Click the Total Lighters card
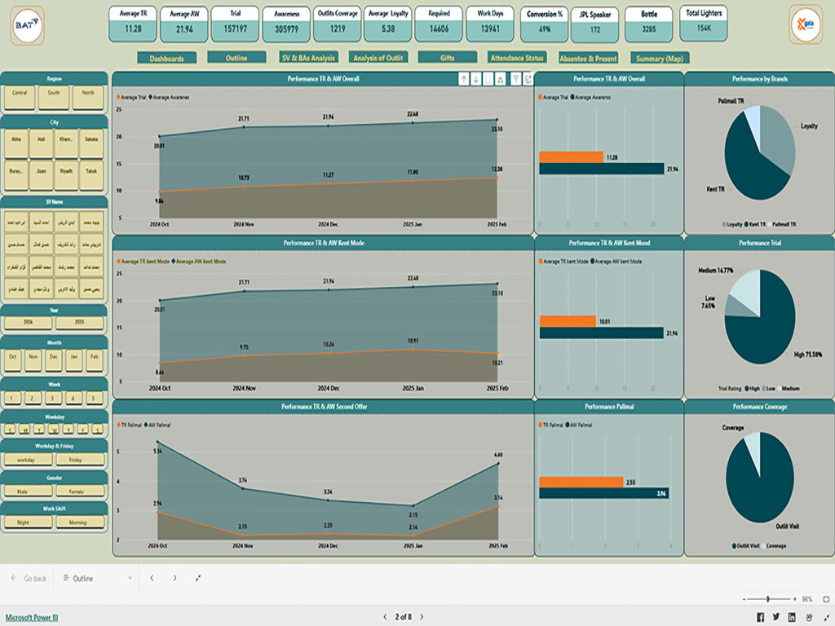This screenshot has height=626, width=835. 704,23
